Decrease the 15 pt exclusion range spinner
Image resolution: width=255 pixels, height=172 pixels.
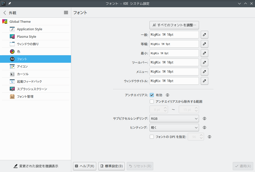(196, 111)
